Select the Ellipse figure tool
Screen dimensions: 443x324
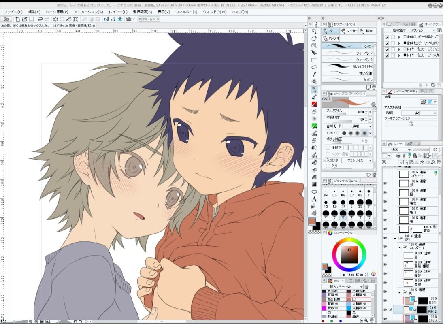314,192
